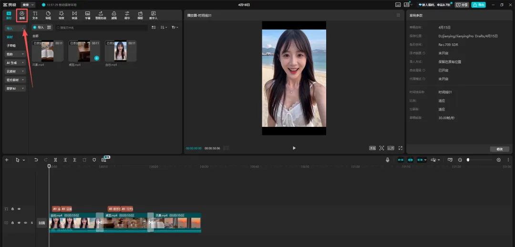Click the undo arrow in timeline toolbar

(36, 160)
